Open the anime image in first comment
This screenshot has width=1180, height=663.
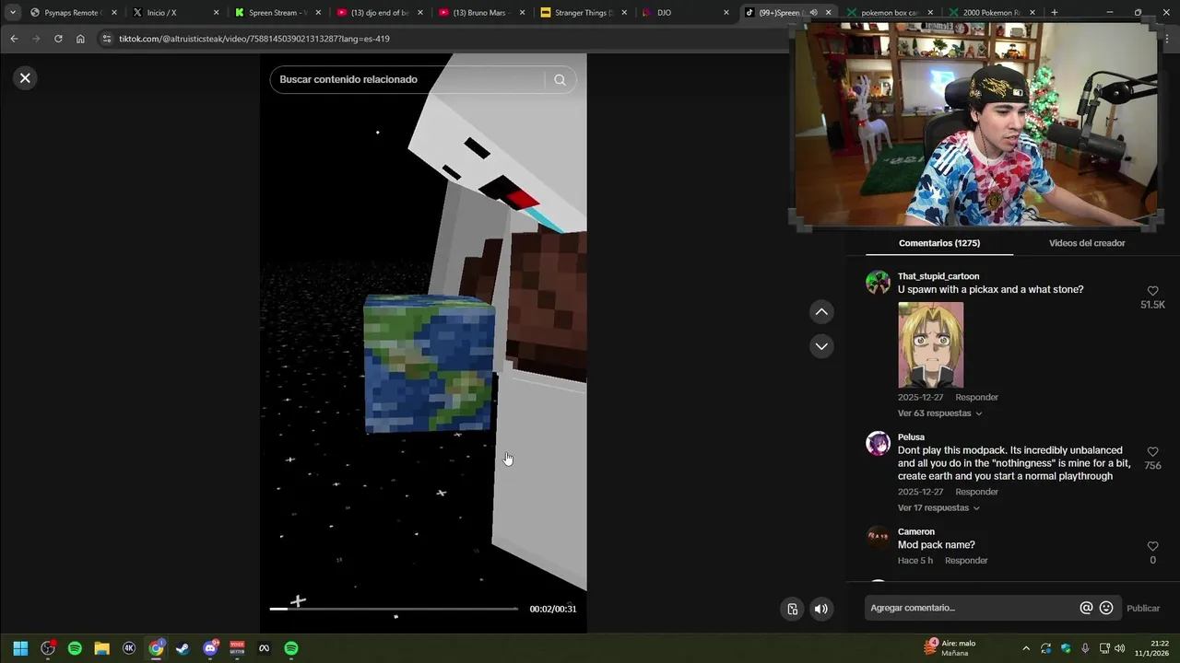point(930,345)
